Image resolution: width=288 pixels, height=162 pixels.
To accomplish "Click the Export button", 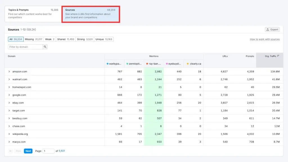I will pyautogui.click(x=272, y=29).
